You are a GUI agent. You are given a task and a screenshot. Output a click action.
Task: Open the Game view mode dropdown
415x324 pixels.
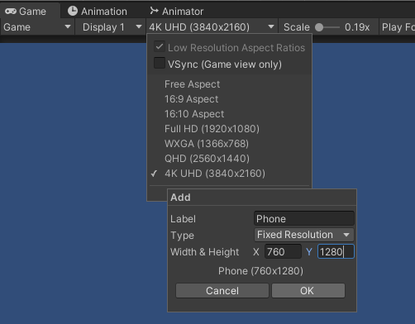37,27
